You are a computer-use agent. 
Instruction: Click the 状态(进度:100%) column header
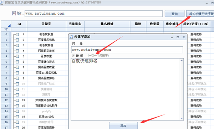coord(196,24)
